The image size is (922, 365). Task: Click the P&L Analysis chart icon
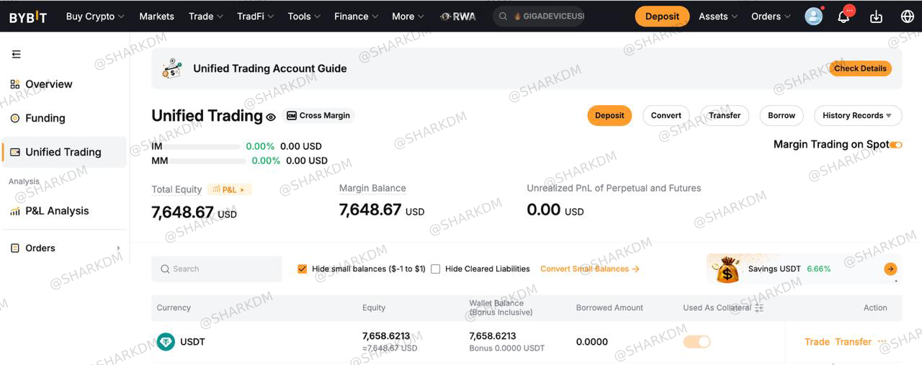[15, 211]
